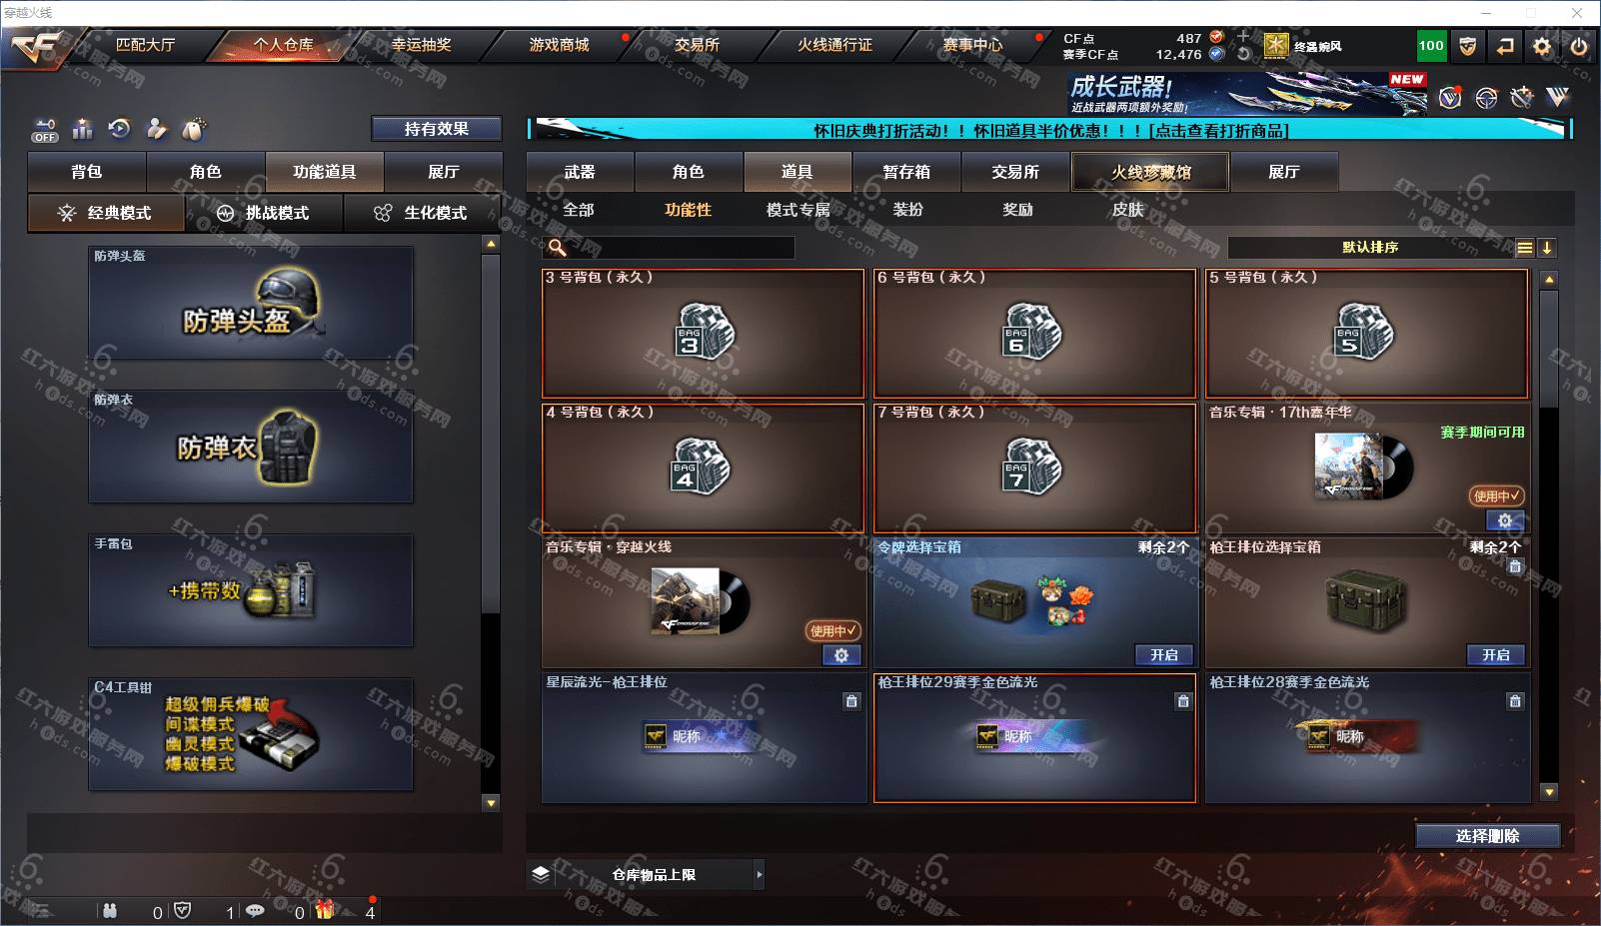Toggle sort direction arrow button

coord(1546,248)
